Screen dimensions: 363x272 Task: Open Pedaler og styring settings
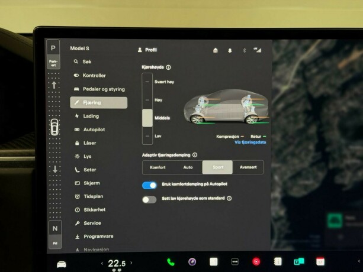click(x=99, y=89)
